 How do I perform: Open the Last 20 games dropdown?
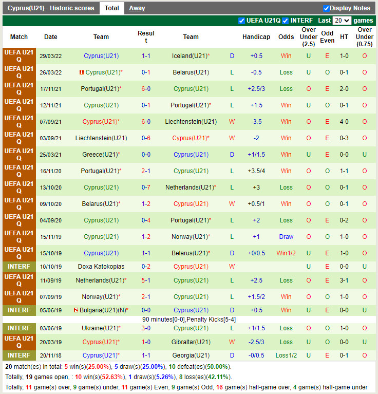click(342, 21)
